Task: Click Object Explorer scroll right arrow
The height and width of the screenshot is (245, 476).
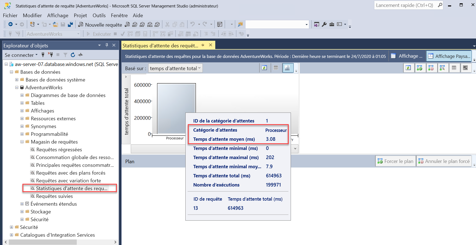Action: coord(116,242)
